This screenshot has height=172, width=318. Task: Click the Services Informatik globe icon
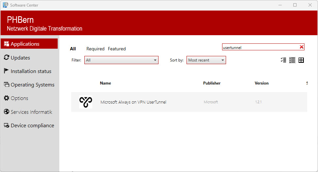pyautogui.click(x=6, y=112)
